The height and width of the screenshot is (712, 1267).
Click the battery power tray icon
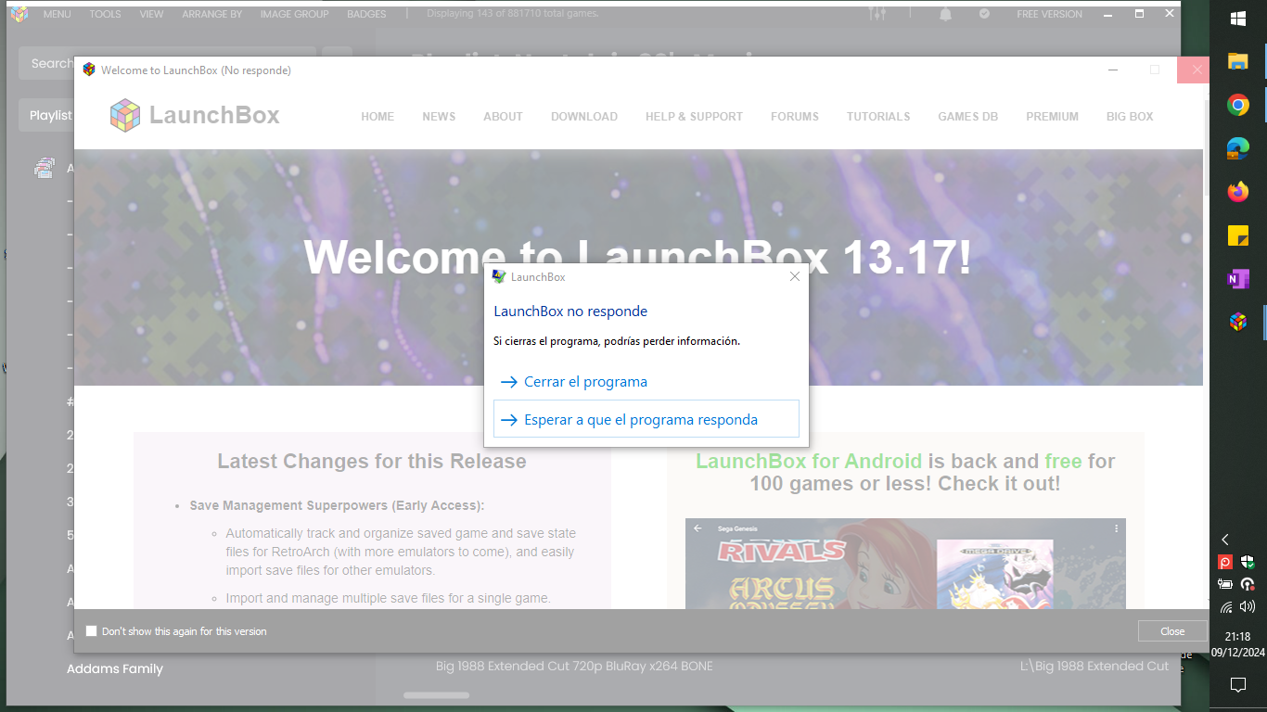pyautogui.click(x=1225, y=584)
